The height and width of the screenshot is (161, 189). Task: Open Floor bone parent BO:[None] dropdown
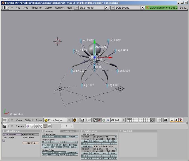pyautogui.click(x=99, y=137)
